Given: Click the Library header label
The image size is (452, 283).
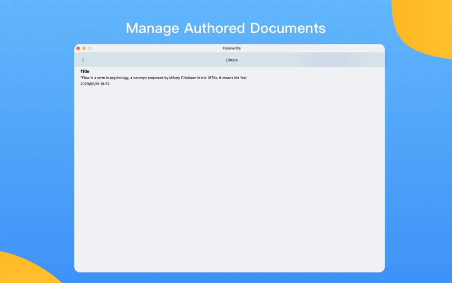Looking at the screenshot, I should pos(232,60).
